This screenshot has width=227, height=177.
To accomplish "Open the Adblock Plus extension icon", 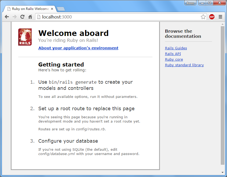I will (212, 17).
